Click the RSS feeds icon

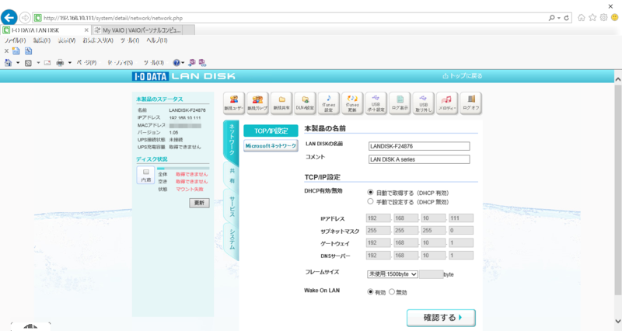click(x=28, y=63)
